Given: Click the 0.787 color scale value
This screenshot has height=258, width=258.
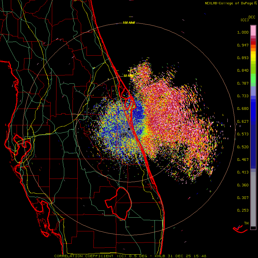Looking at the screenshot, I should (x=243, y=83).
